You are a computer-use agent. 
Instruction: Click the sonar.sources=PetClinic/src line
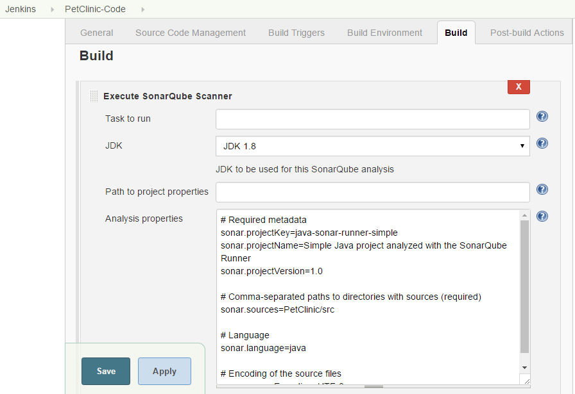tap(278, 310)
